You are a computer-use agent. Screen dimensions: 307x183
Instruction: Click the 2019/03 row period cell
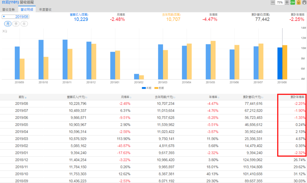(22, 139)
